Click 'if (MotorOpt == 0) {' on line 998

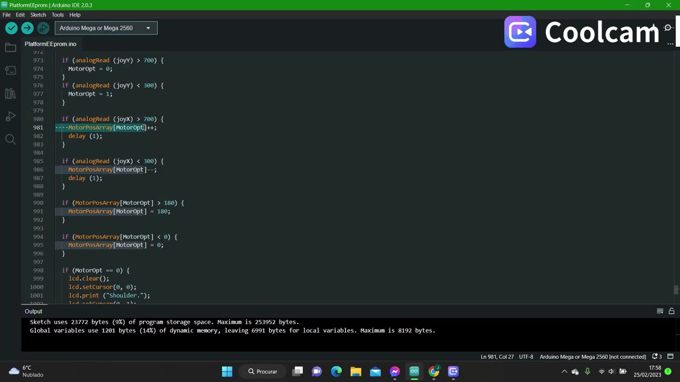click(96, 270)
